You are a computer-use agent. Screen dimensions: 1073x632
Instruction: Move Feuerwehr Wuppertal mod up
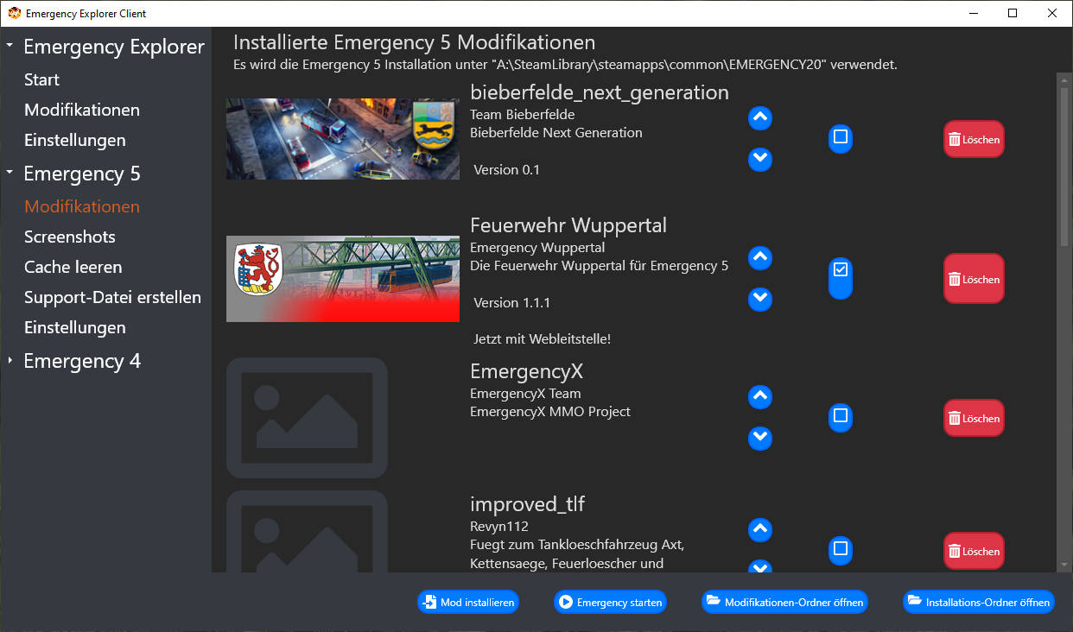click(x=759, y=257)
